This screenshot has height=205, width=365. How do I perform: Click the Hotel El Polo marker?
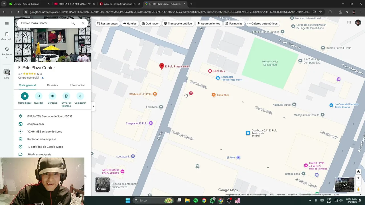click(x=306, y=165)
